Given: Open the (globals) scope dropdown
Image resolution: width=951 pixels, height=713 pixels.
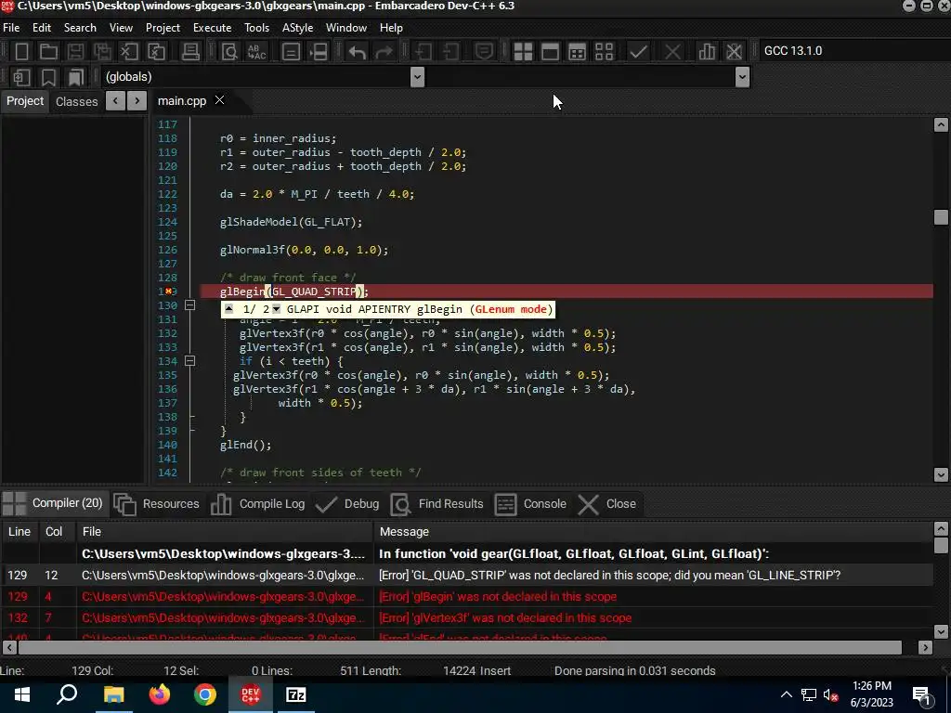Looking at the screenshot, I should (417, 77).
